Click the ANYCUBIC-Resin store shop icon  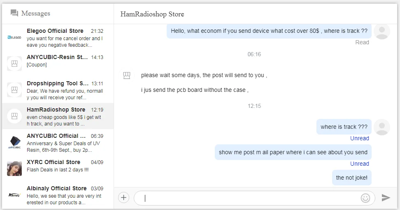(14, 64)
